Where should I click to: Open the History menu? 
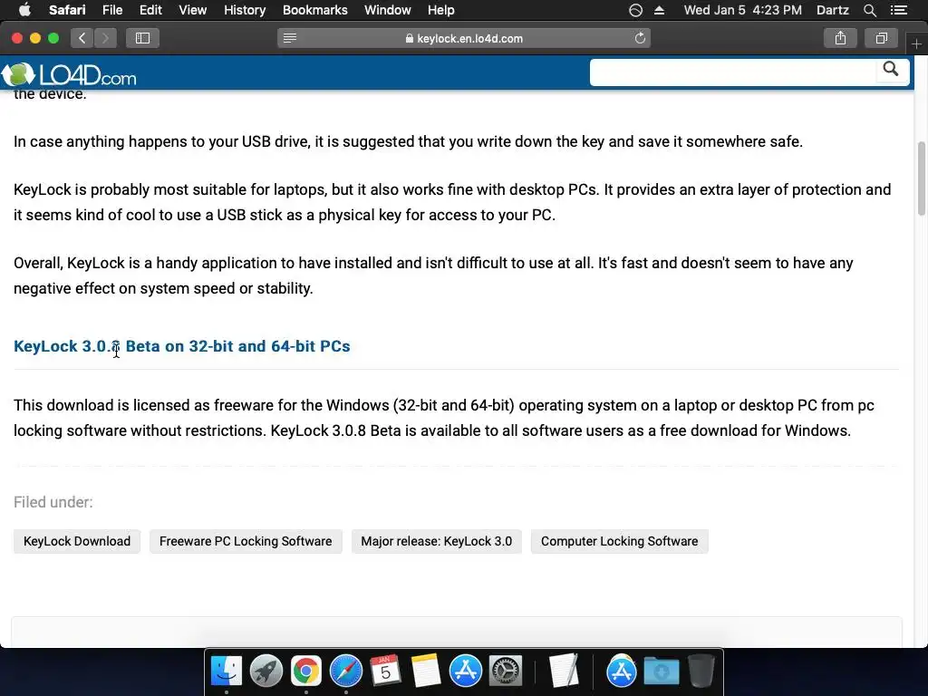245,10
